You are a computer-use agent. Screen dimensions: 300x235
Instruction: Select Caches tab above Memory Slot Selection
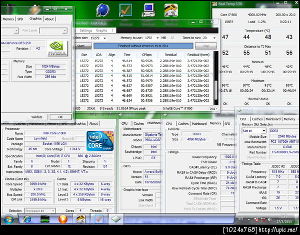pos(257,119)
